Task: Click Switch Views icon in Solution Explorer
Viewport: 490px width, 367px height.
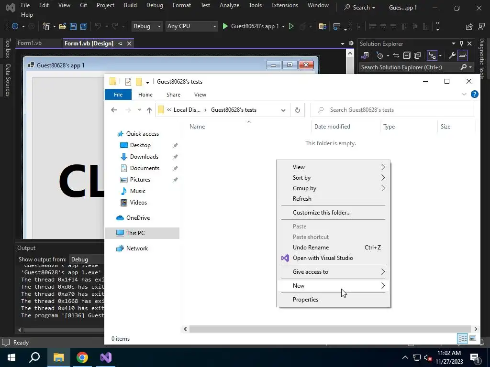Action: click(365, 55)
